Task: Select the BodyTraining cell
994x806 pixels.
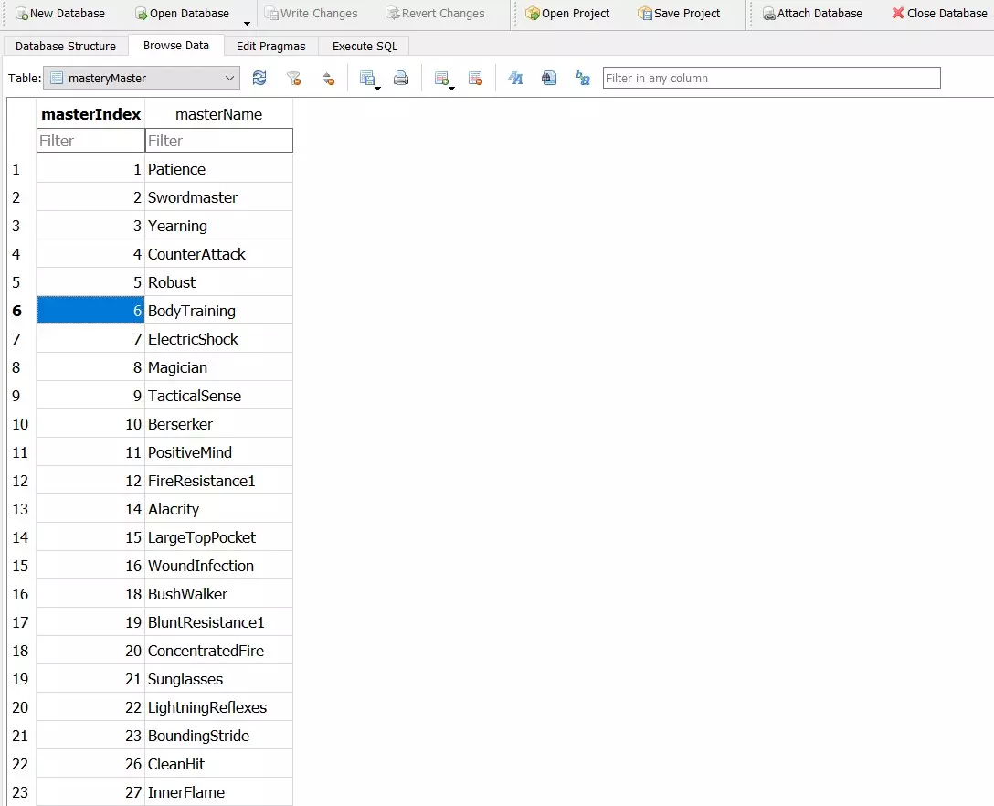Action: coord(218,311)
